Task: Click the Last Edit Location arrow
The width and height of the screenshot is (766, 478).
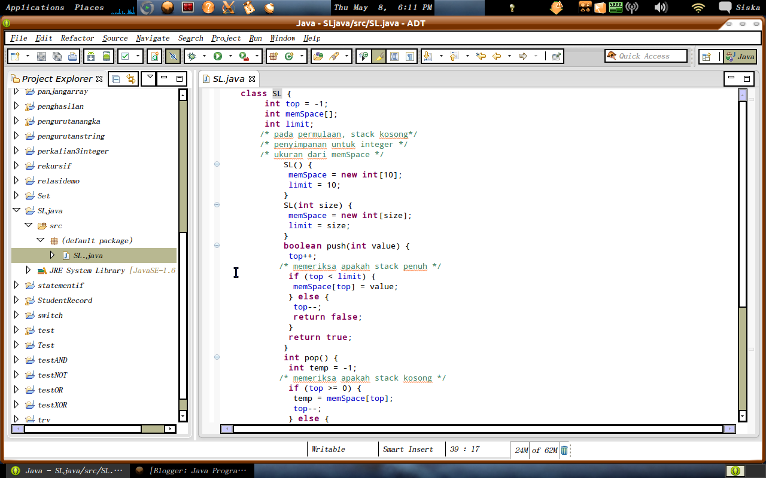Action: click(481, 56)
